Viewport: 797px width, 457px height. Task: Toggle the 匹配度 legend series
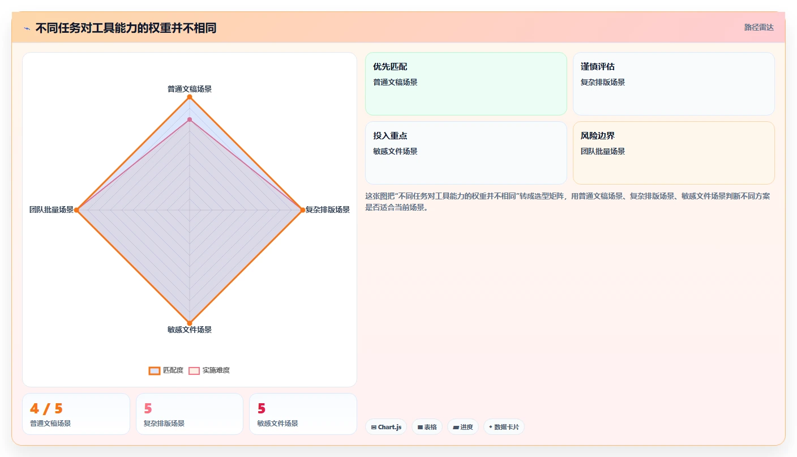click(166, 370)
